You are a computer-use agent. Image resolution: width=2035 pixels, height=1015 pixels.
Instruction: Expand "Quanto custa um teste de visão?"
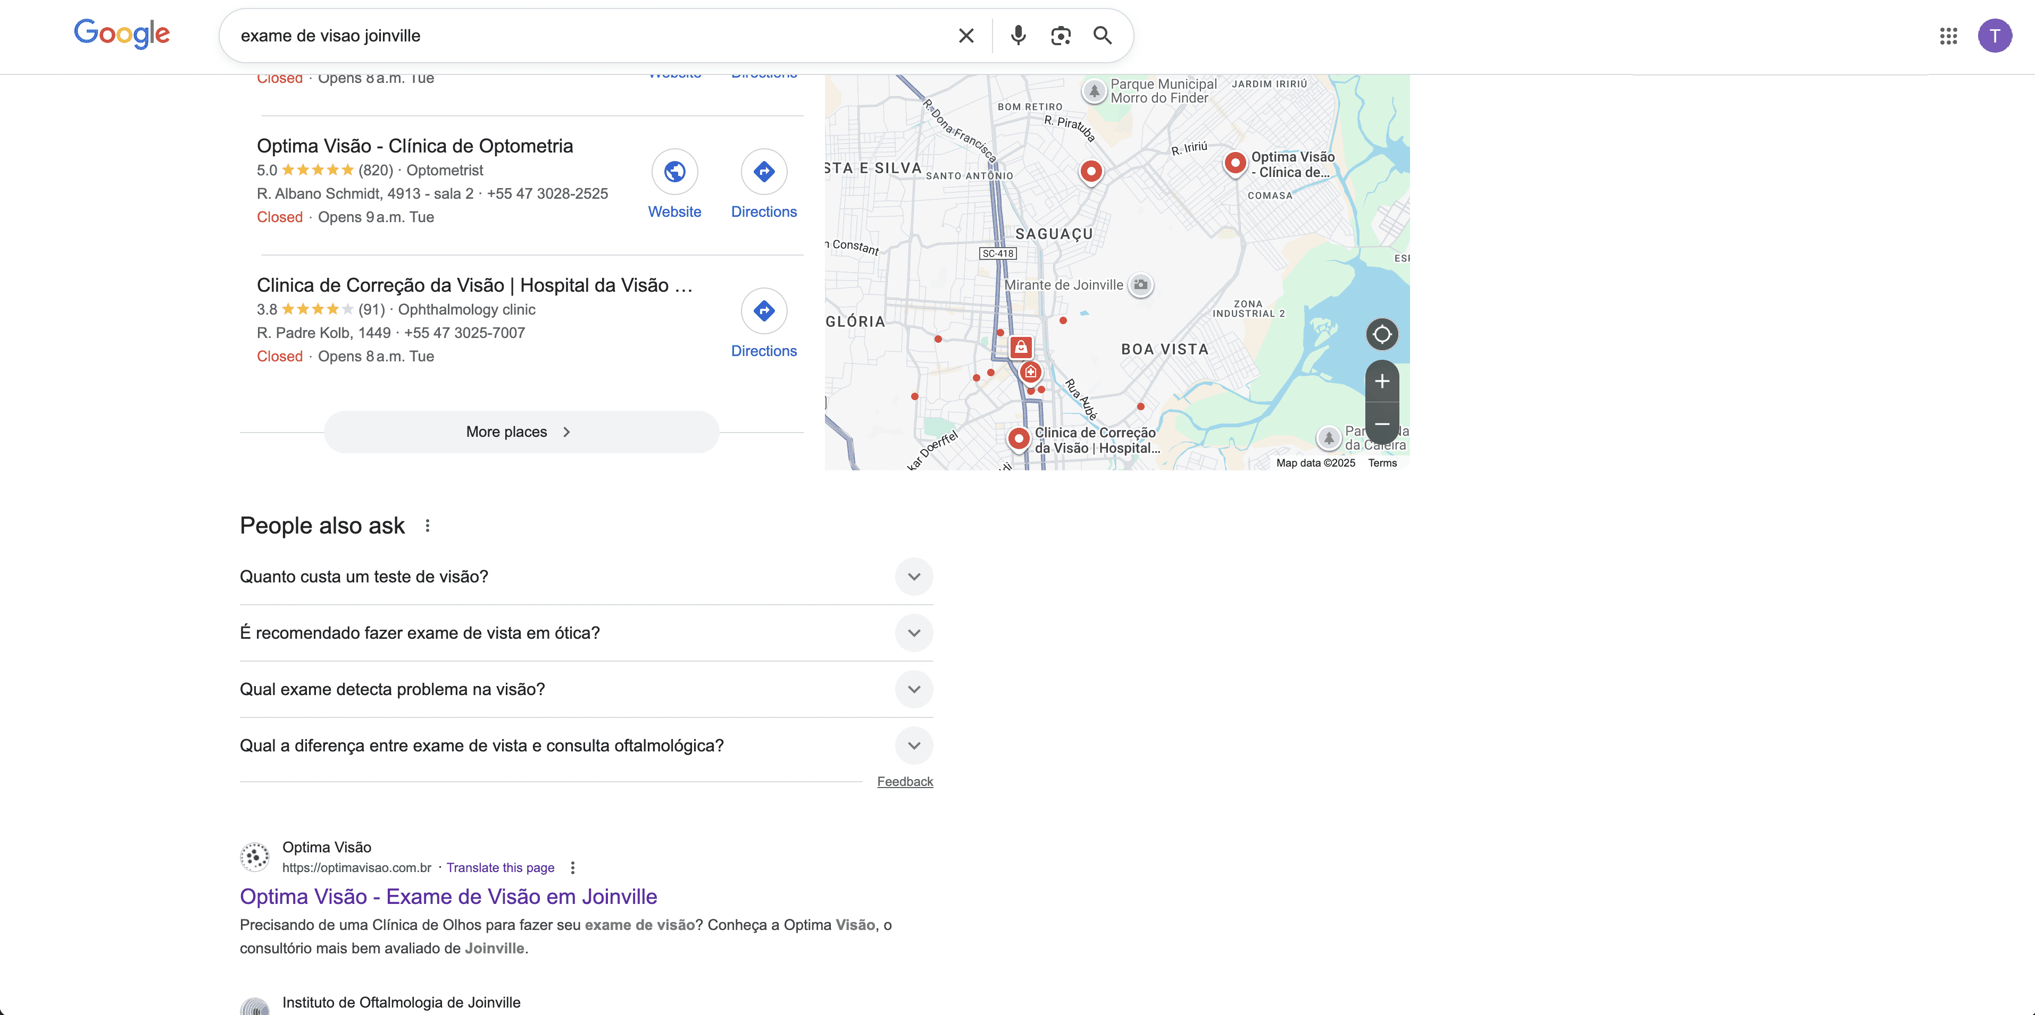(x=913, y=577)
